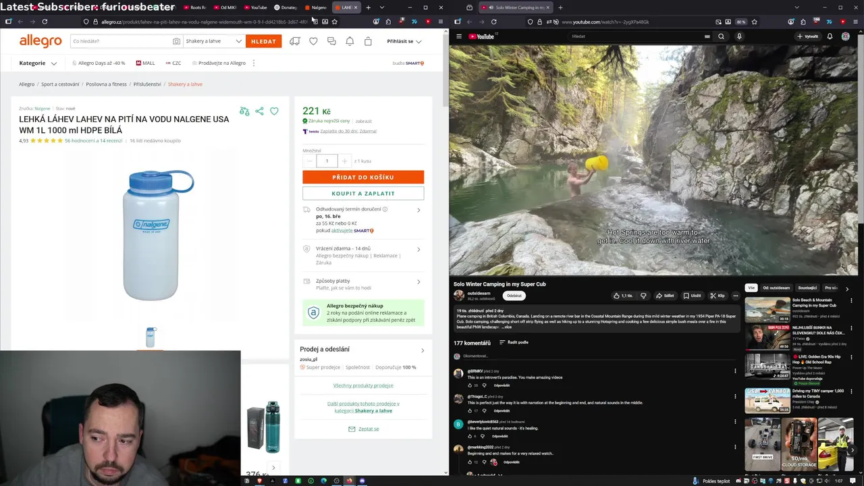Like the @ThiagoL.C comment
The height and width of the screenshot is (486, 864).
[470, 410]
